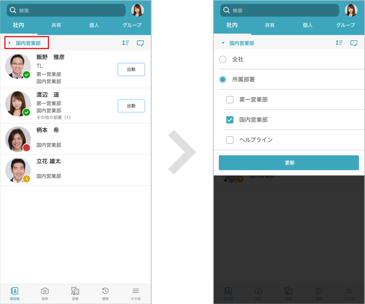365x304 pixels.
Task: Open the contact name 柄本 希
Action: (x=48, y=130)
